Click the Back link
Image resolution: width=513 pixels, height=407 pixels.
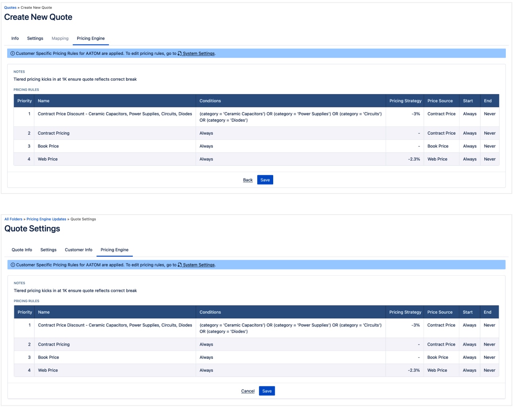(x=248, y=180)
